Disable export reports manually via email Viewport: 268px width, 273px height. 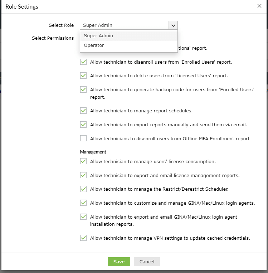(83, 125)
